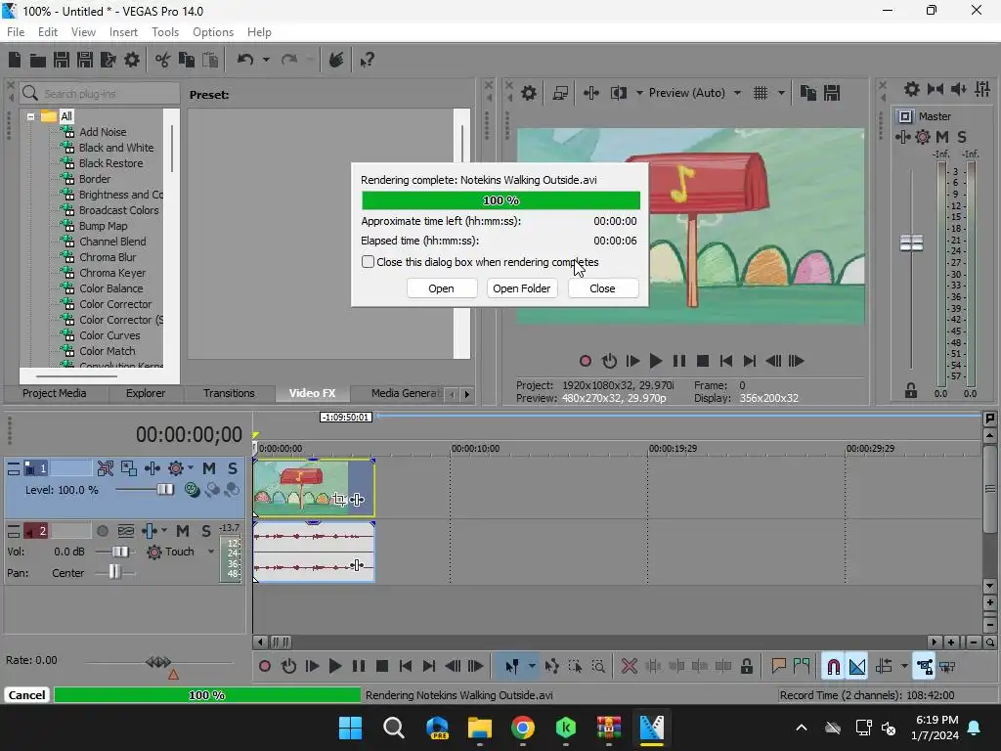
Task: Click the preview on external monitor icon
Action: [x=560, y=93]
